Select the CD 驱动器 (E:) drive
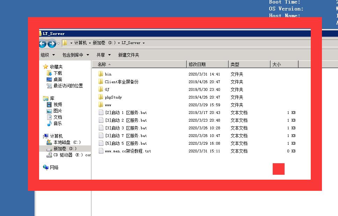338x216 pixels. 68,155
